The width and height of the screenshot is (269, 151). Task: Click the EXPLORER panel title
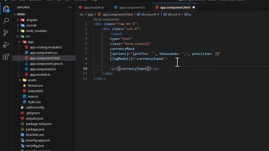23,8
